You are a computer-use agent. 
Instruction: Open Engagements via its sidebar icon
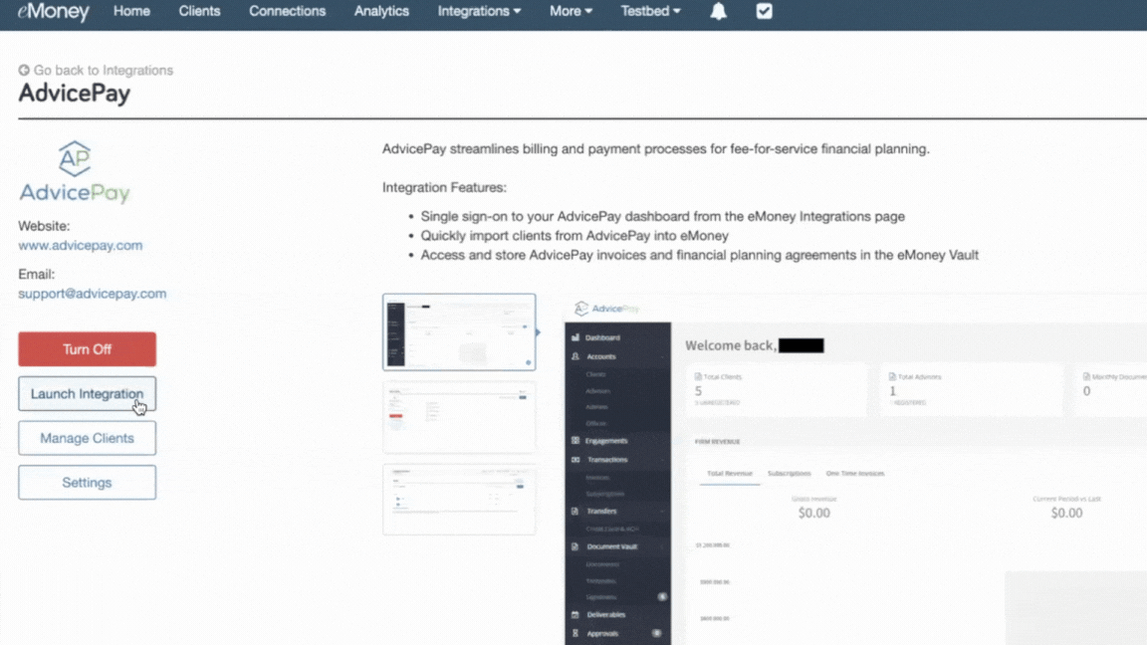[574, 439]
